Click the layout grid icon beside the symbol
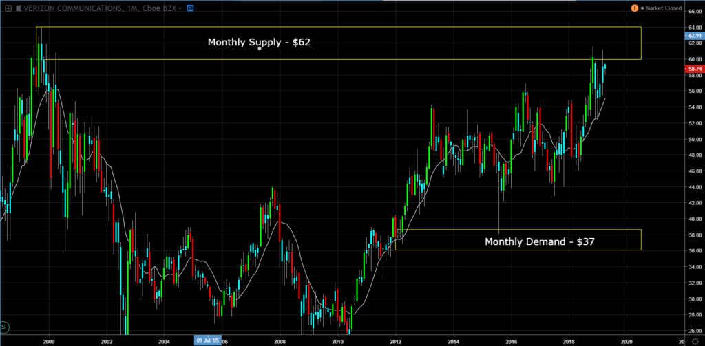 pos(8,8)
